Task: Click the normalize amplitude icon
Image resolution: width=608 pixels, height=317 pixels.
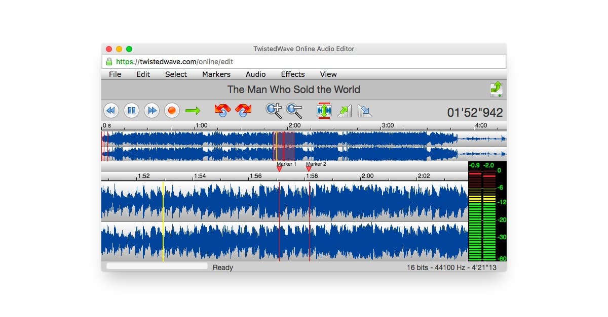Action: point(324,110)
